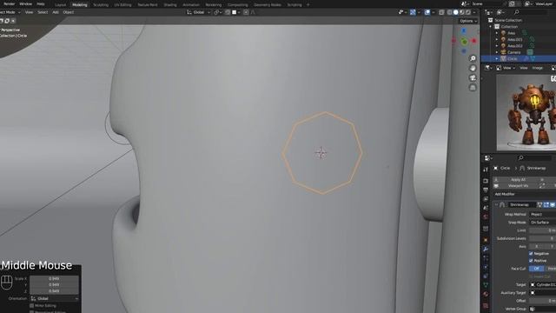Select solid viewport shading mode
Viewport: 556px width, 313px height.
[x=455, y=12]
